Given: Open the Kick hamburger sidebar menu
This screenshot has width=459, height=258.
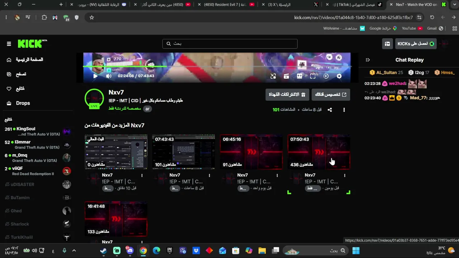Looking at the screenshot, I should click(9, 44).
